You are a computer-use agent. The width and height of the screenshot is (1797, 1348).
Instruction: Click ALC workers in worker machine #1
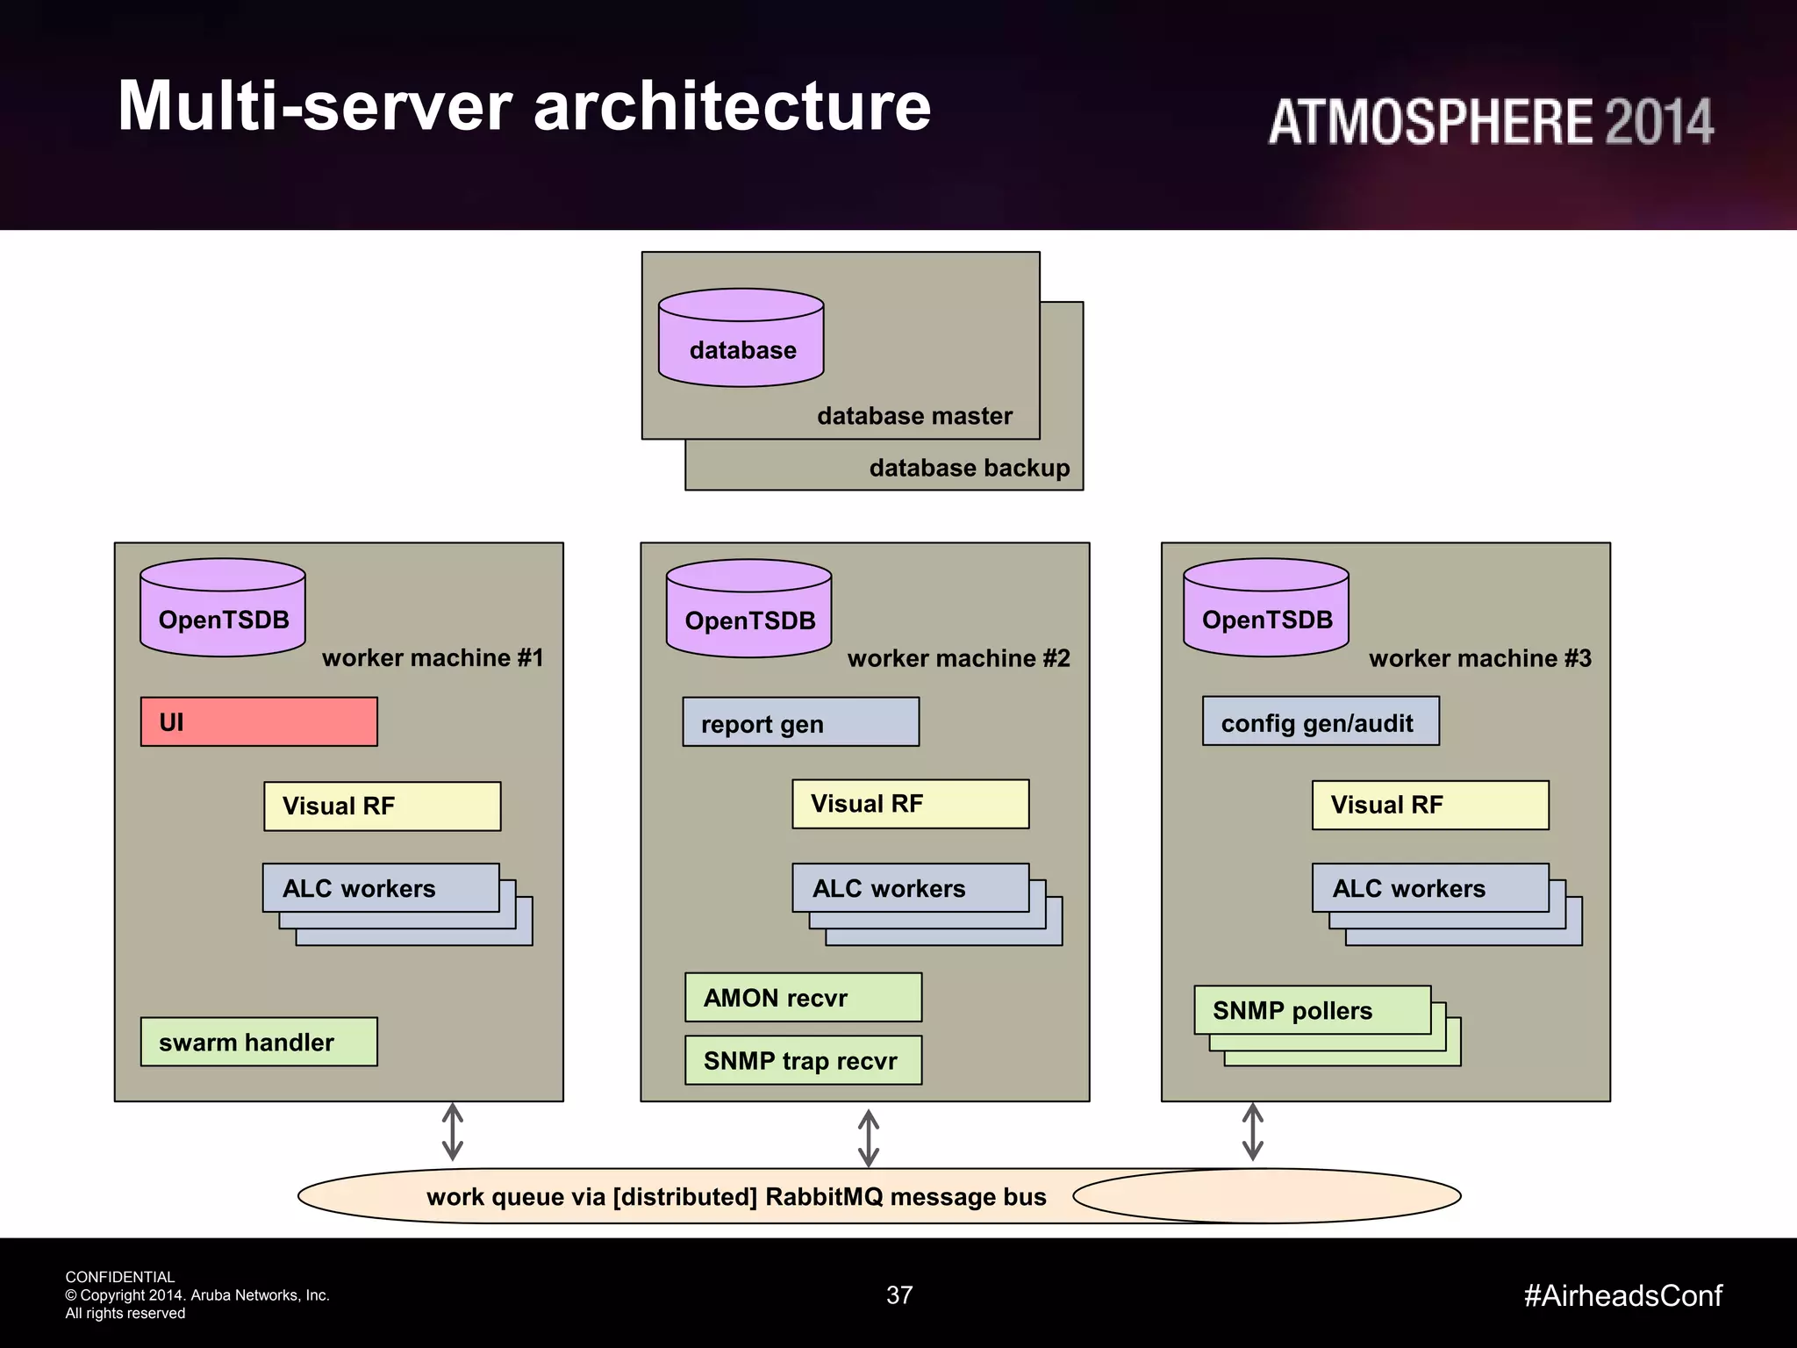381,888
